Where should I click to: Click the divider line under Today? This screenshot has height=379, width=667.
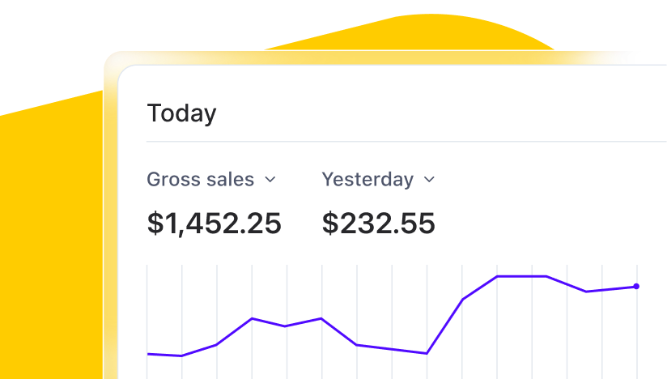405,142
